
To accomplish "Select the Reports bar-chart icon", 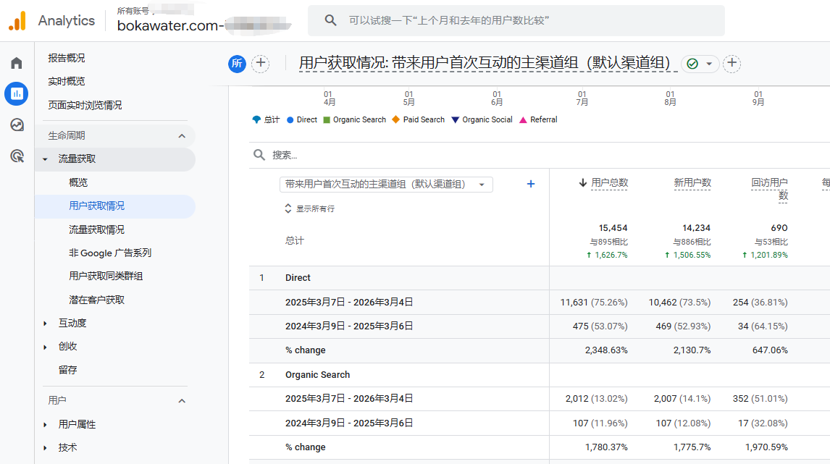I will pyautogui.click(x=17, y=93).
